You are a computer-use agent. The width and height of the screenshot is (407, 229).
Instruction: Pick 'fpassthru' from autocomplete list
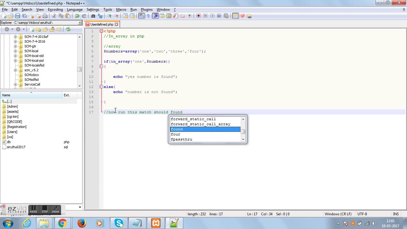point(205,139)
